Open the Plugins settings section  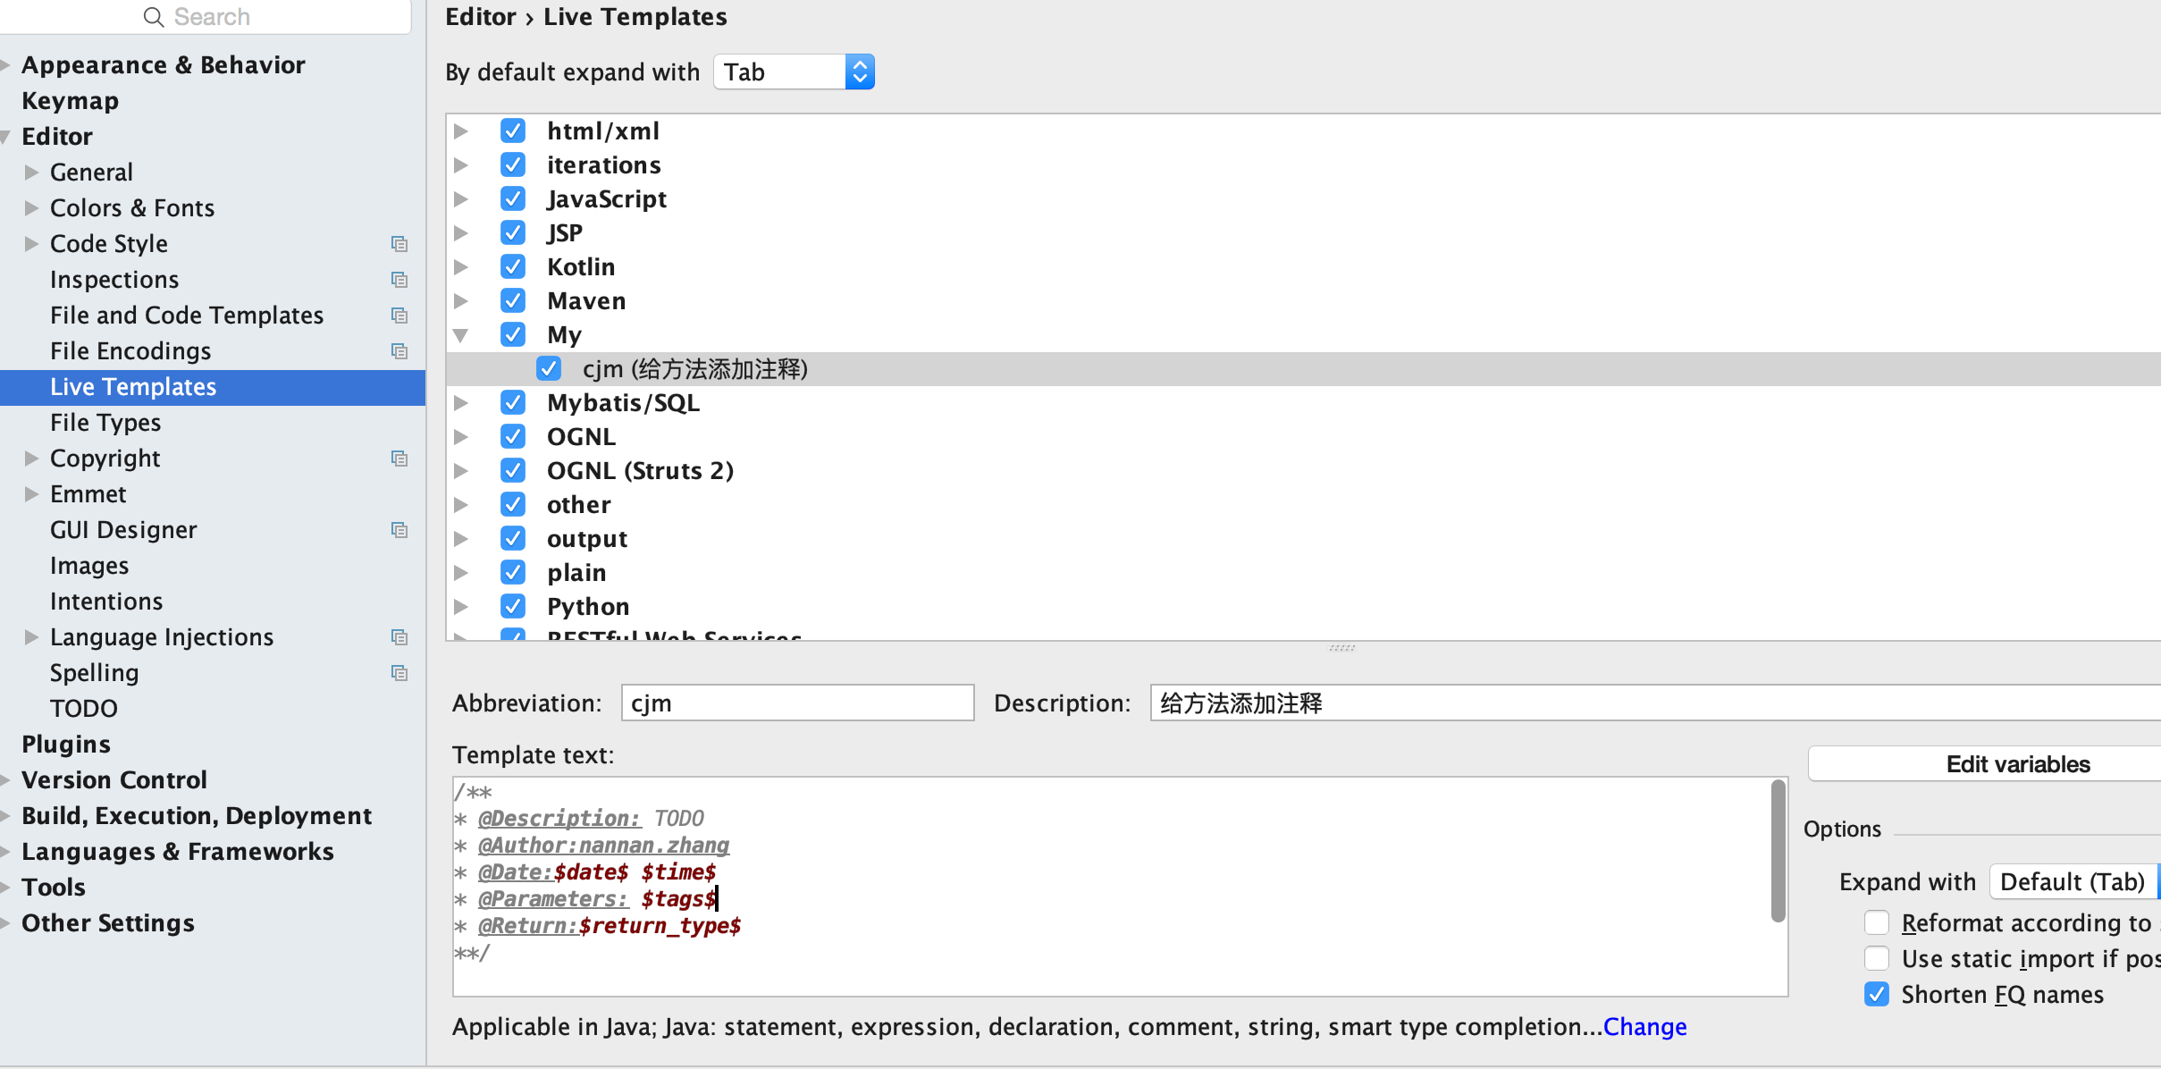tap(66, 744)
